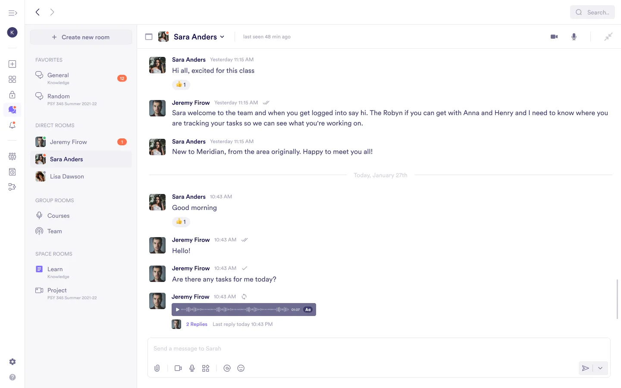
Task: Attach a file using the paperclip icon
Action: pyautogui.click(x=157, y=368)
